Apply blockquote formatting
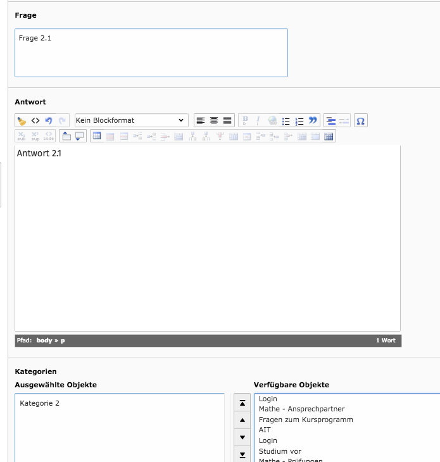The image size is (440, 462). (313, 120)
